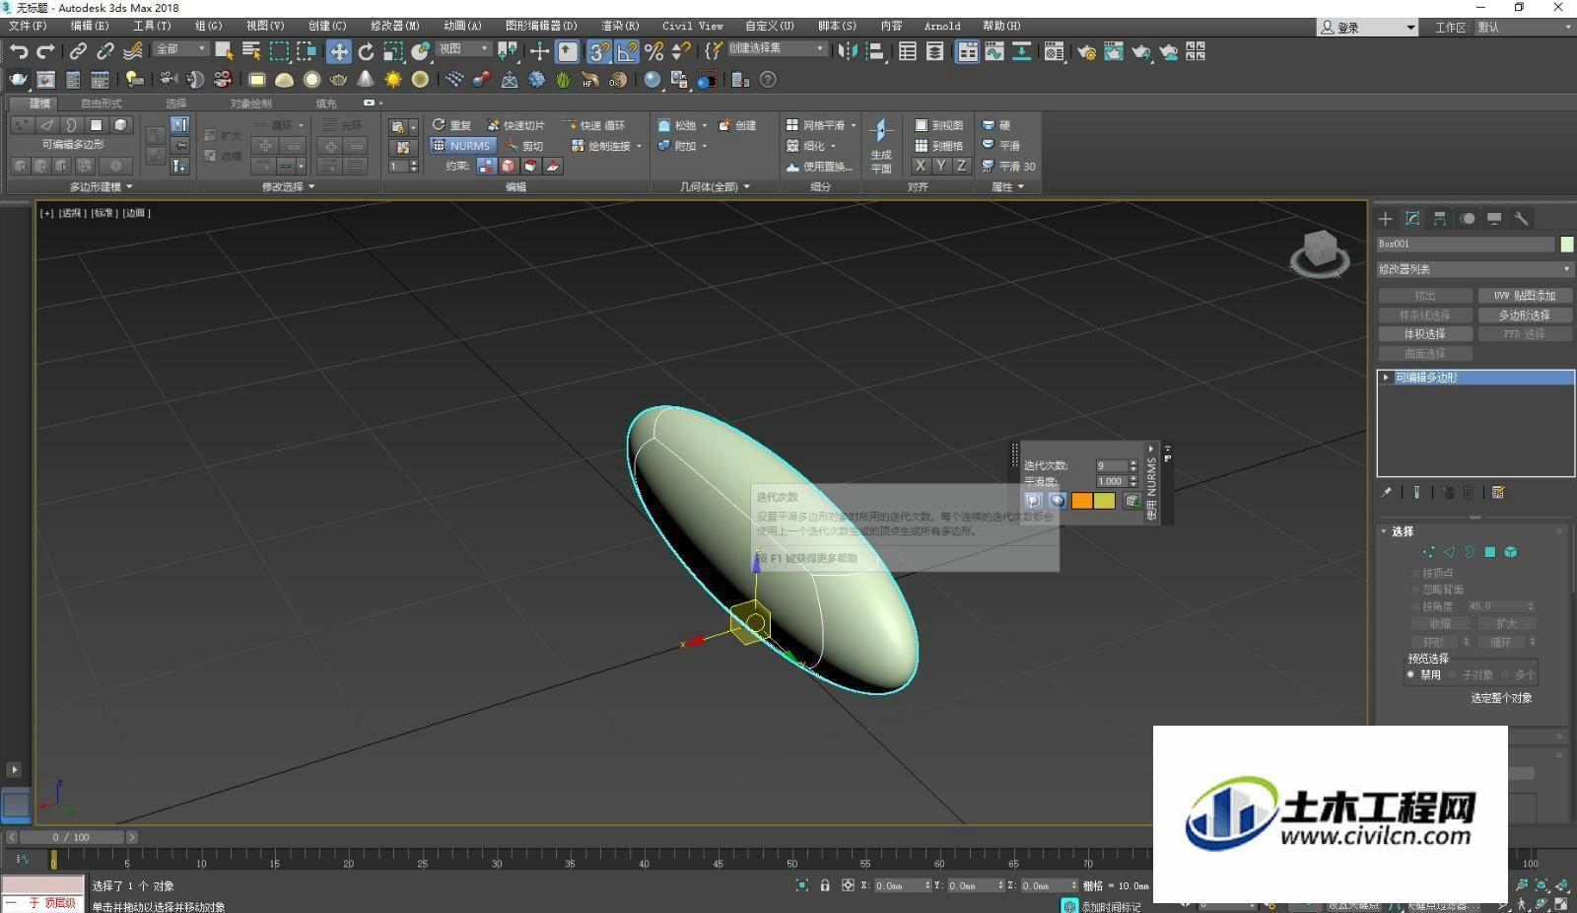1577x913 pixels.
Task: Select Element sub-object level cube icon in the Selection rollout
Action: coord(1510,552)
